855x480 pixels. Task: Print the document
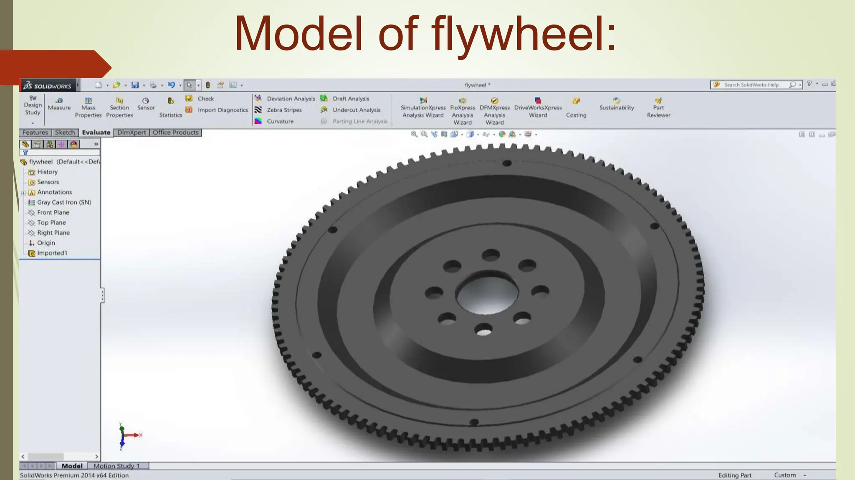point(153,85)
